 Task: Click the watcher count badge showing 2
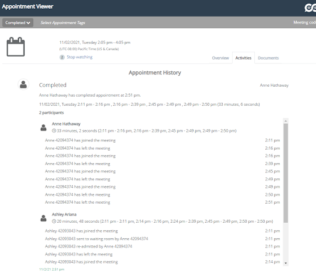tap(62, 57)
